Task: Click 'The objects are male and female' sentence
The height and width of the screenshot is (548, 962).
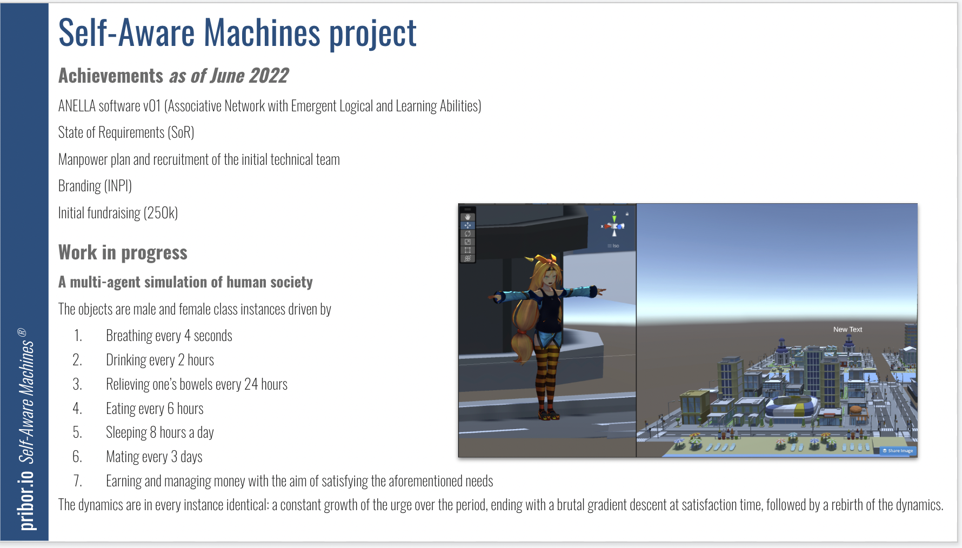Action: [195, 309]
